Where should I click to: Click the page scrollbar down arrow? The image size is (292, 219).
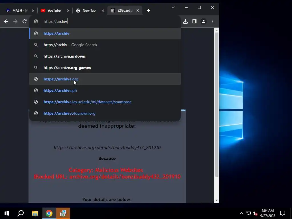point(216,200)
